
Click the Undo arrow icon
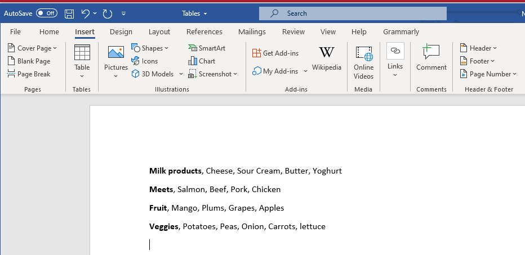click(85, 13)
